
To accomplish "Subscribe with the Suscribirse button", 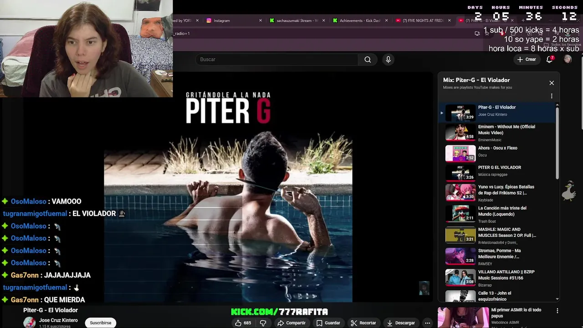I will 101,323.
